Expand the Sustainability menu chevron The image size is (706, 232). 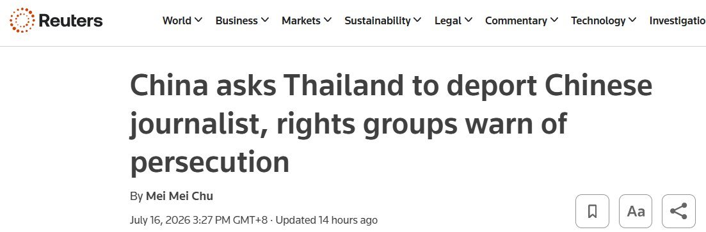coord(417,20)
